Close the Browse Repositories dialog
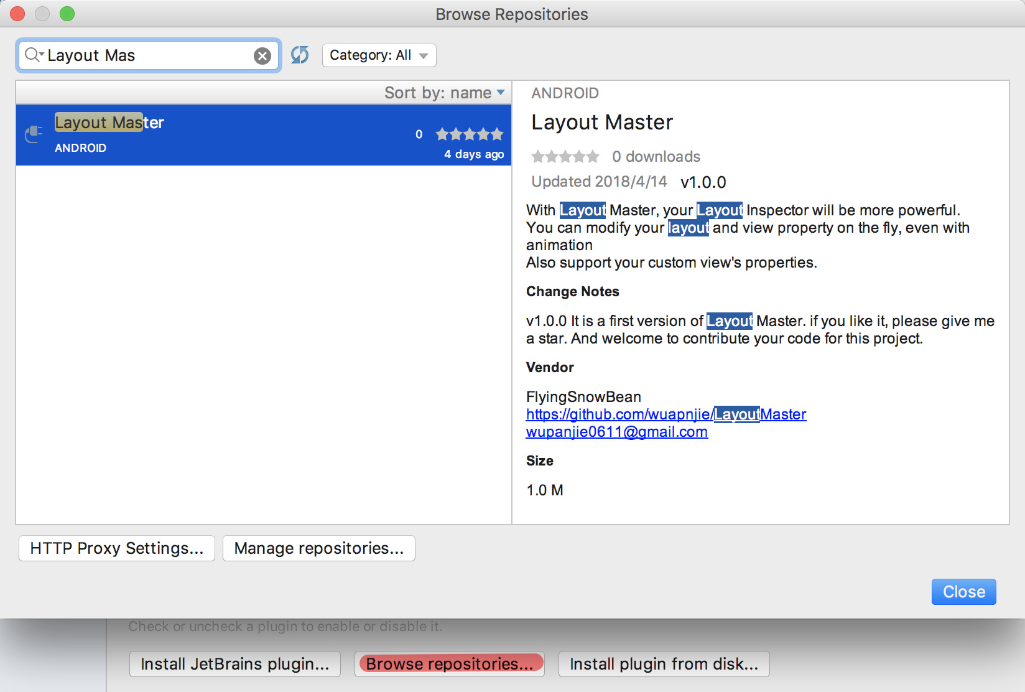 pos(964,592)
